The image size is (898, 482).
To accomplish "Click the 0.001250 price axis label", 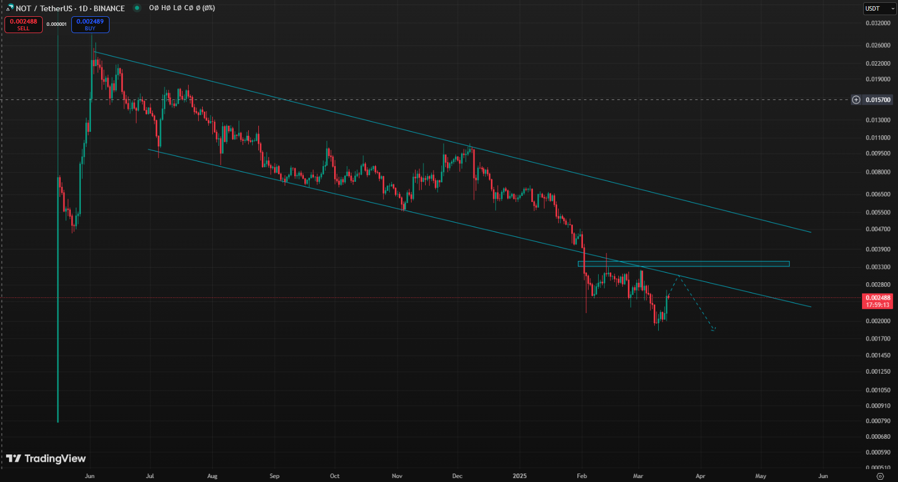I will pos(878,372).
